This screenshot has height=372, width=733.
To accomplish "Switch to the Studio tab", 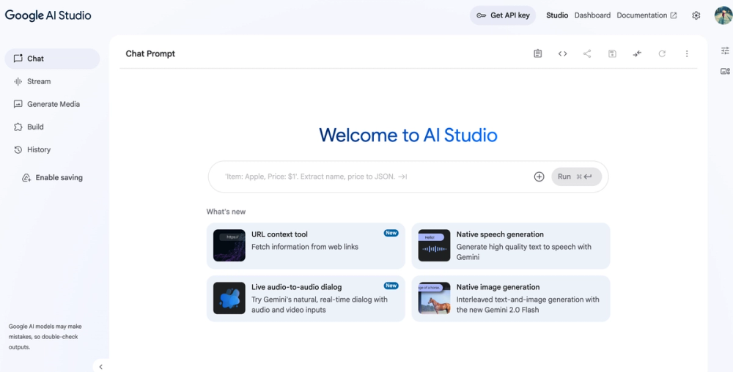I will click(x=557, y=15).
